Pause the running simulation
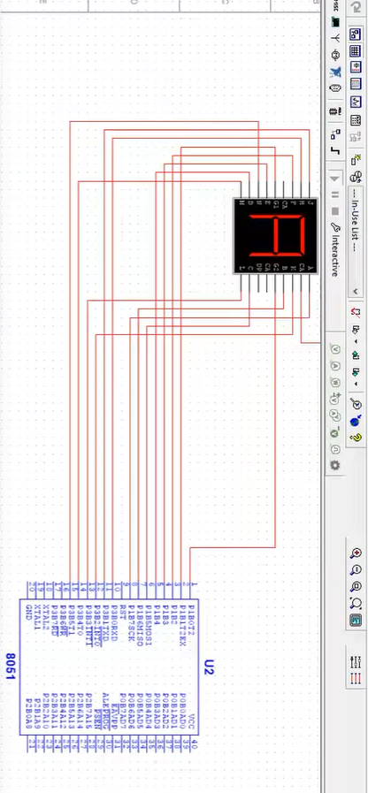The height and width of the screenshot is (793, 368). coord(334,194)
